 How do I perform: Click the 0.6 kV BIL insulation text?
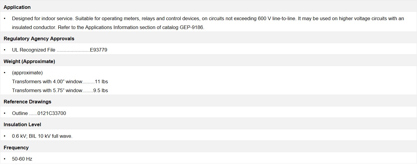42,136
